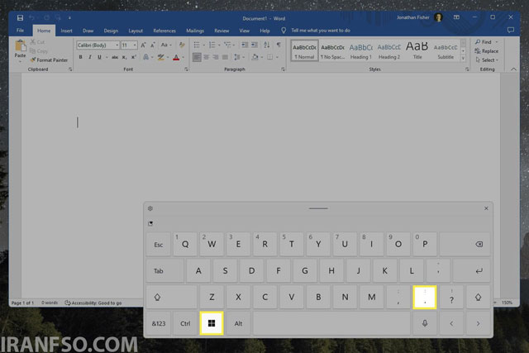
Task: Switch to the Layout tab
Action: (136, 31)
